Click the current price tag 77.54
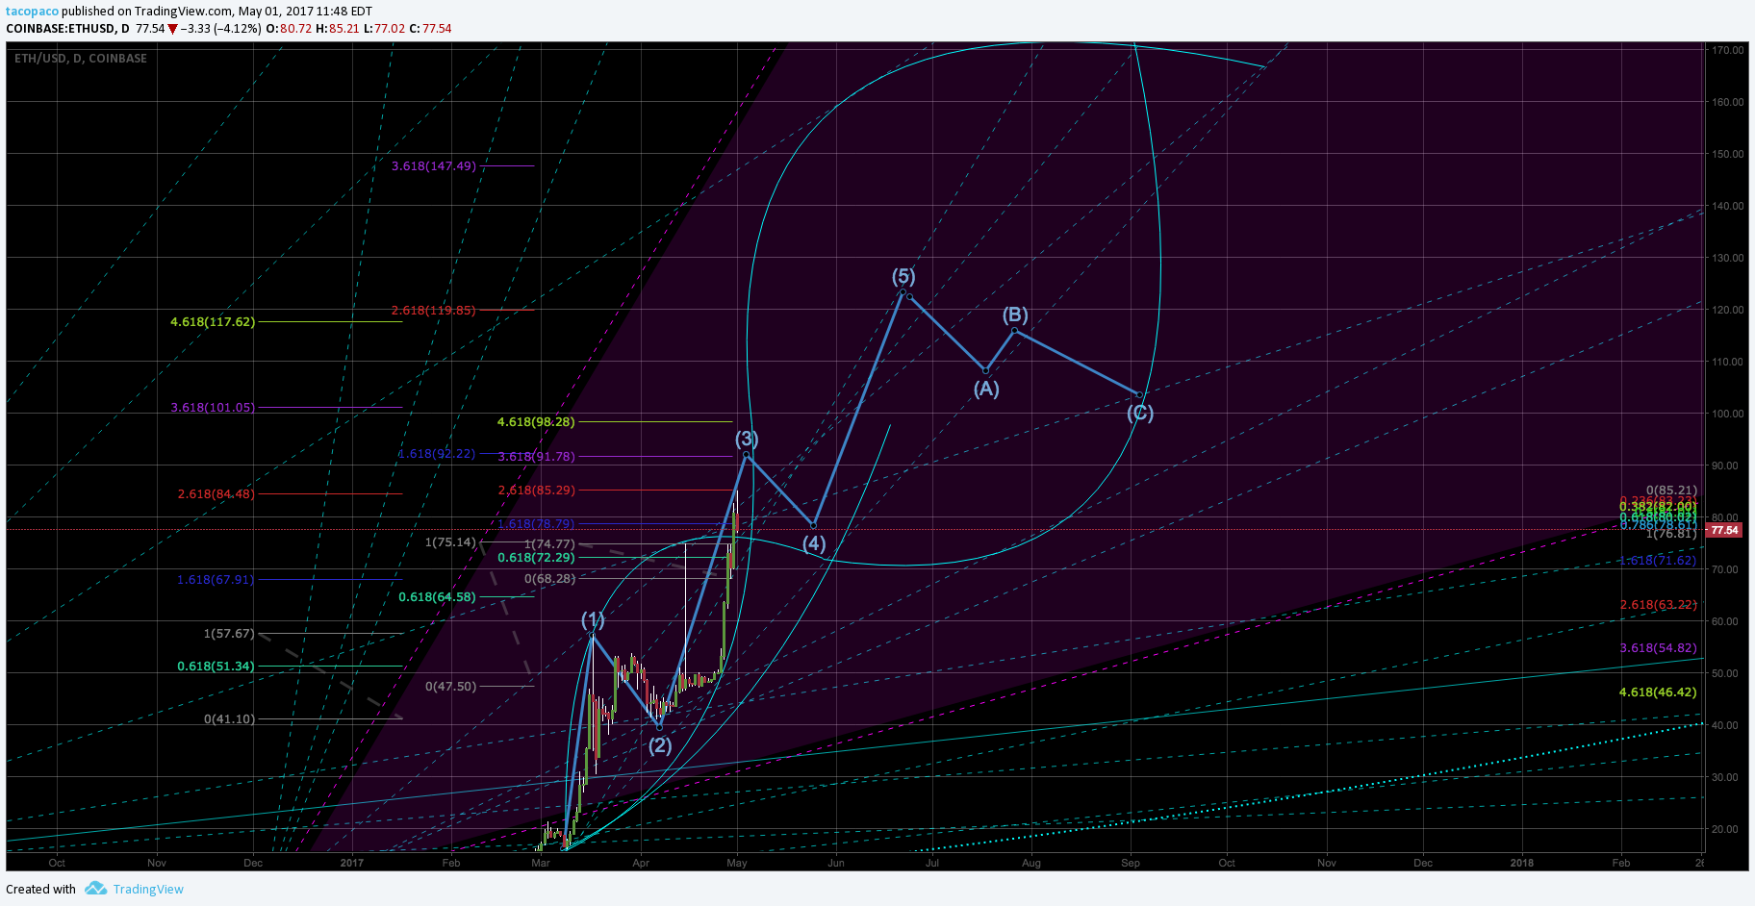The image size is (1755, 906). point(1724,530)
